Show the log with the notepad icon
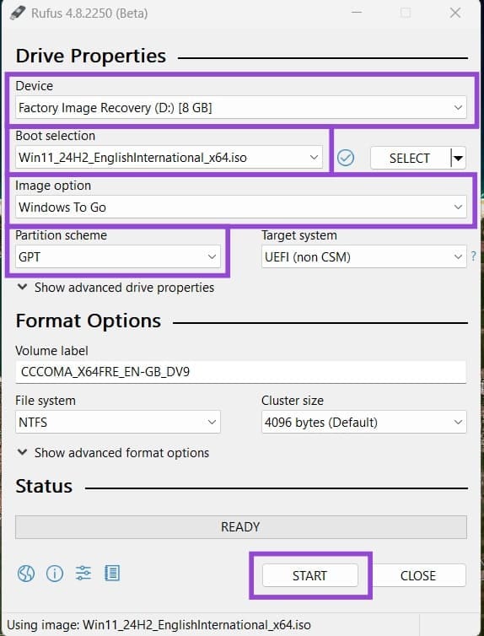 112,573
